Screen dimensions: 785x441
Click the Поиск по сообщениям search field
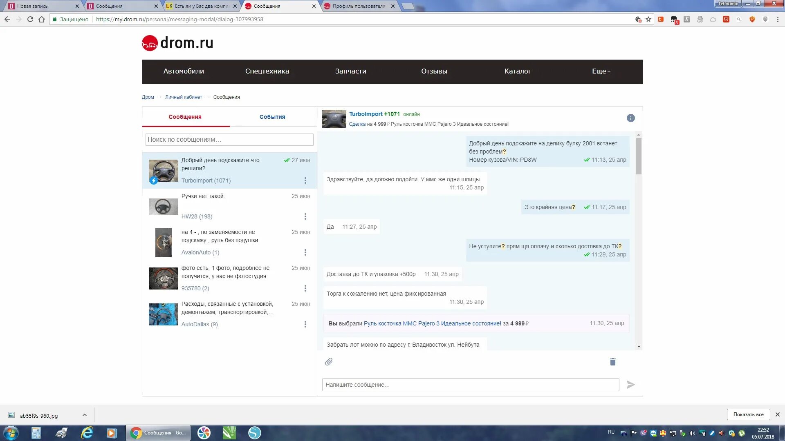point(229,140)
